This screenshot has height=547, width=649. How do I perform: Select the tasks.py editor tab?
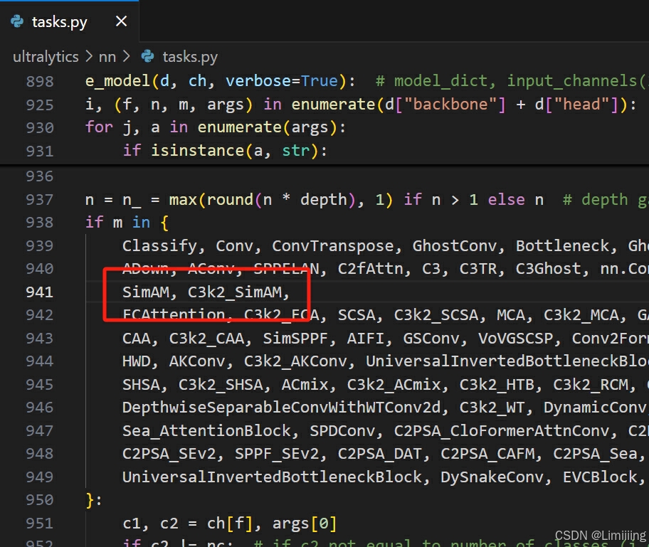[x=69, y=21]
